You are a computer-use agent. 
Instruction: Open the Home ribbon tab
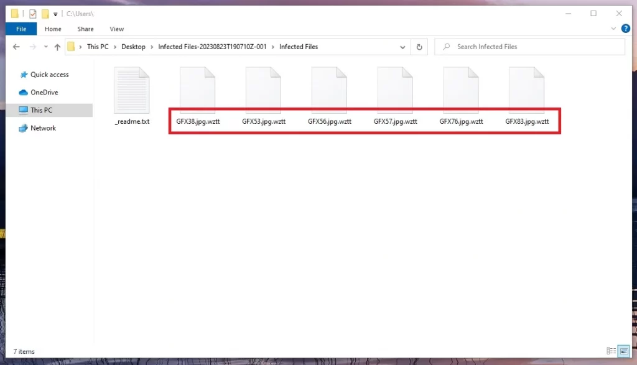(x=53, y=29)
